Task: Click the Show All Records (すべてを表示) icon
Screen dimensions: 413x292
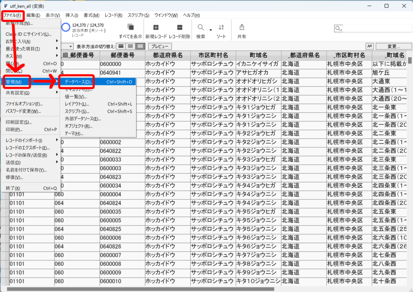Action: click(130, 27)
